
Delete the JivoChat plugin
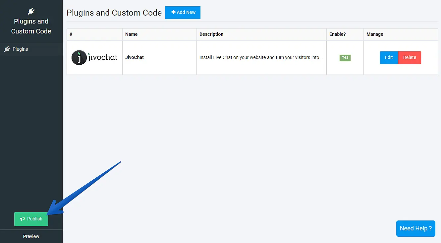[x=410, y=57]
